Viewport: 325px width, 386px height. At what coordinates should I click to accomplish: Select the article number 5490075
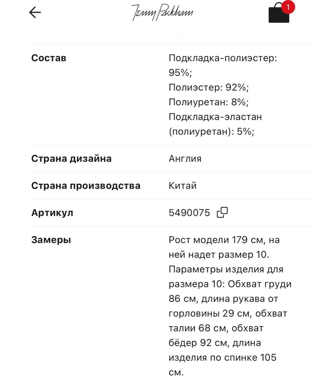(189, 213)
